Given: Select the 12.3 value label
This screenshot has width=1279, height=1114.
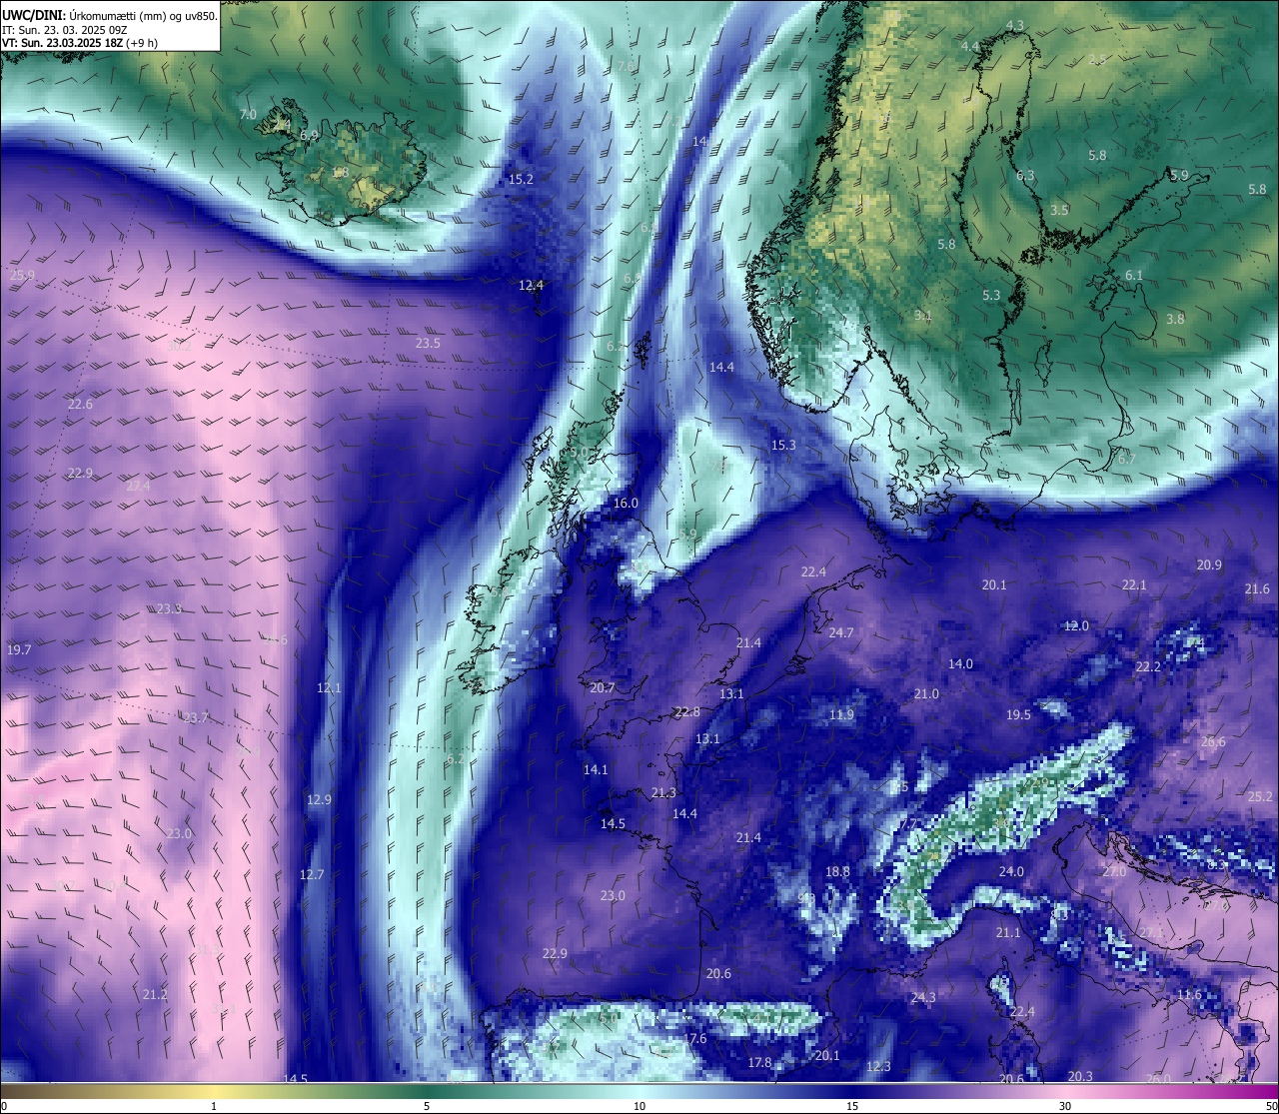Looking at the screenshot, I should tap(878, 1066).
